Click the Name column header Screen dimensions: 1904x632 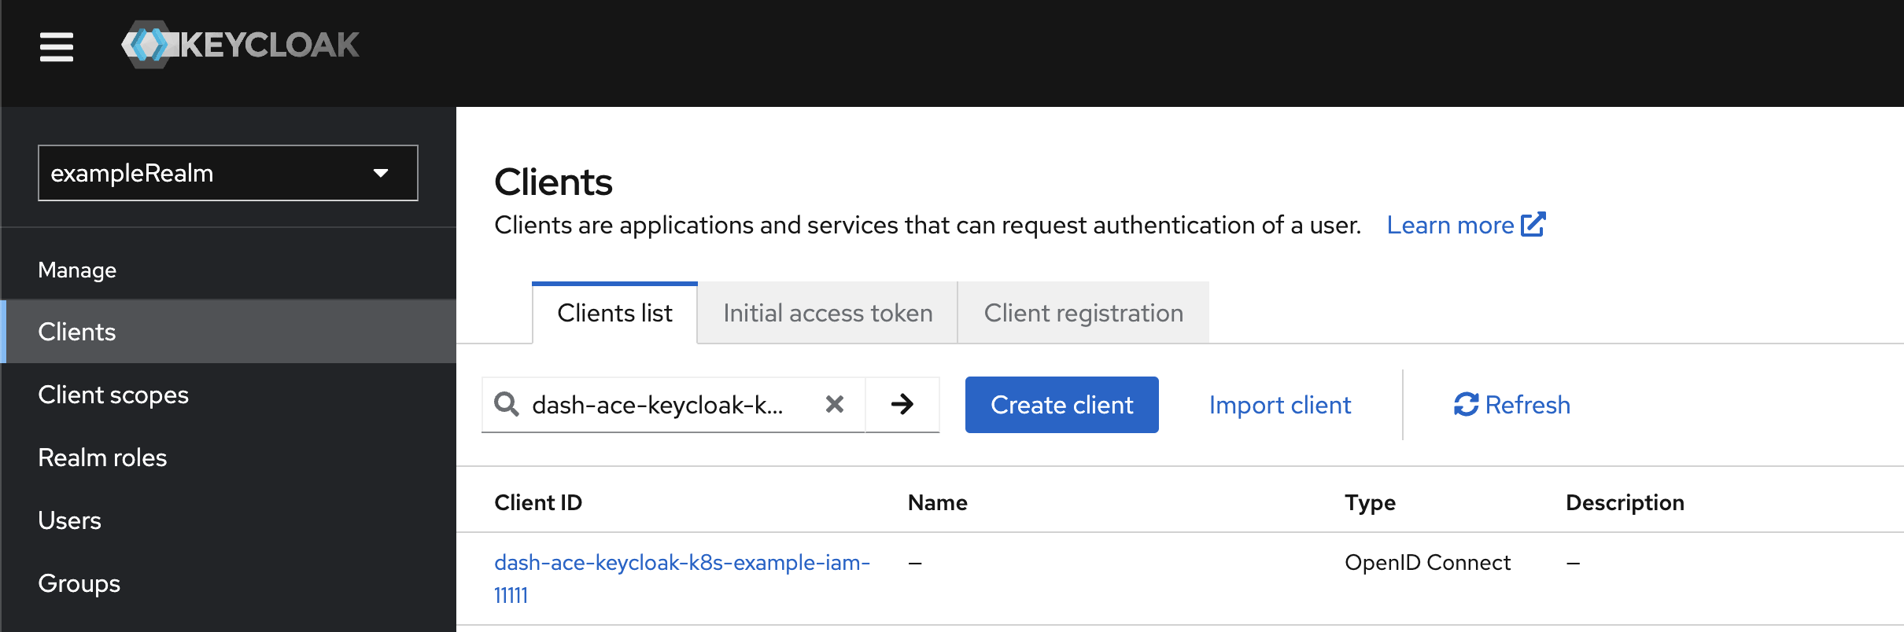coord(937,502)
